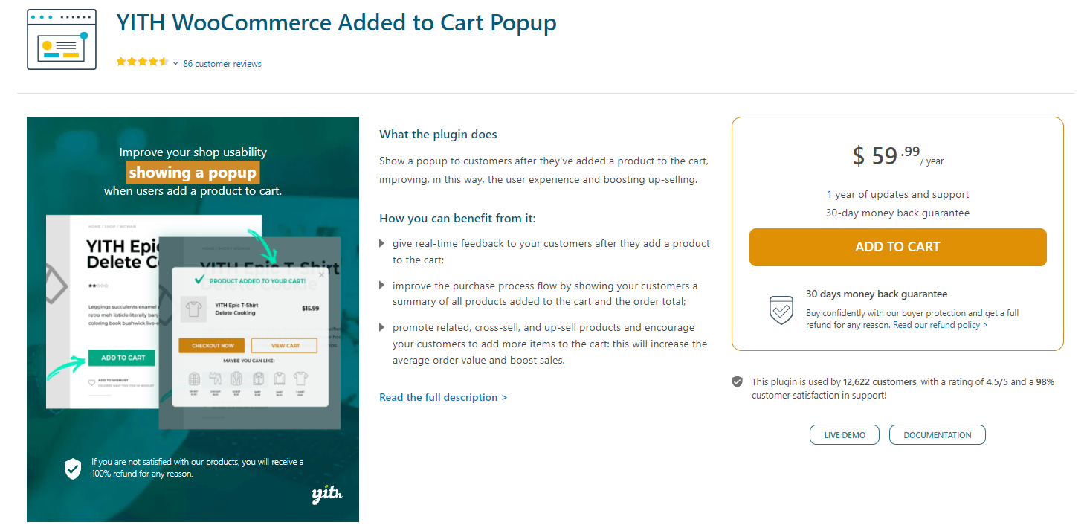
Task: Click a filled star in the rating display
Action: [x=121, y=62]
